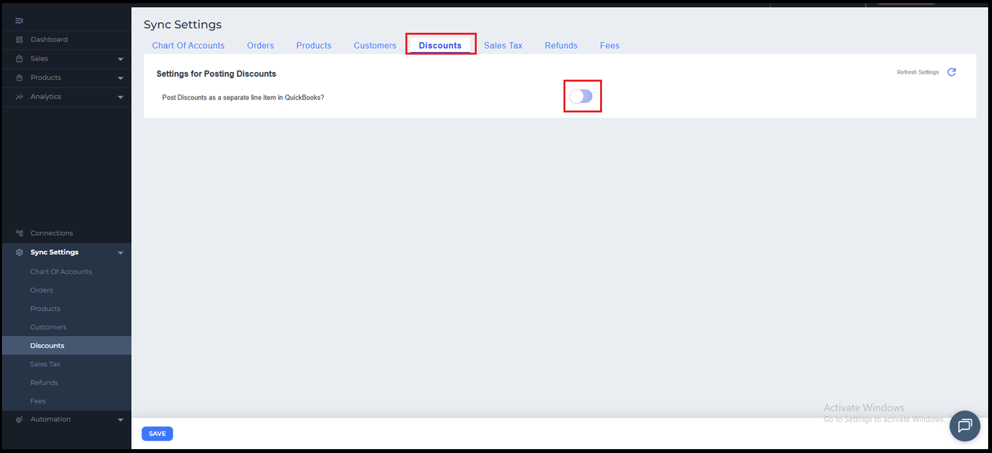Toggle Post Discounts as separate line item
This screenshot has height=453, width=992.
[581, 96]
